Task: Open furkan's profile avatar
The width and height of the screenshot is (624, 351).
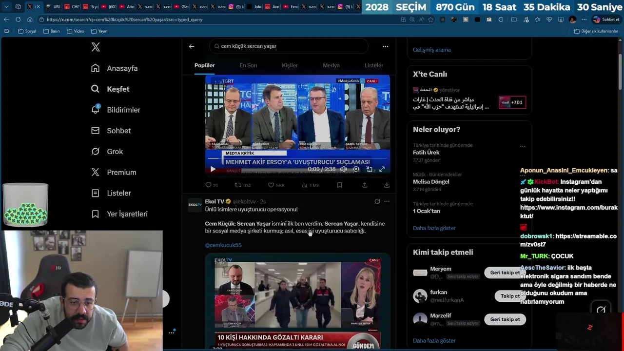Action: [420, 296]
